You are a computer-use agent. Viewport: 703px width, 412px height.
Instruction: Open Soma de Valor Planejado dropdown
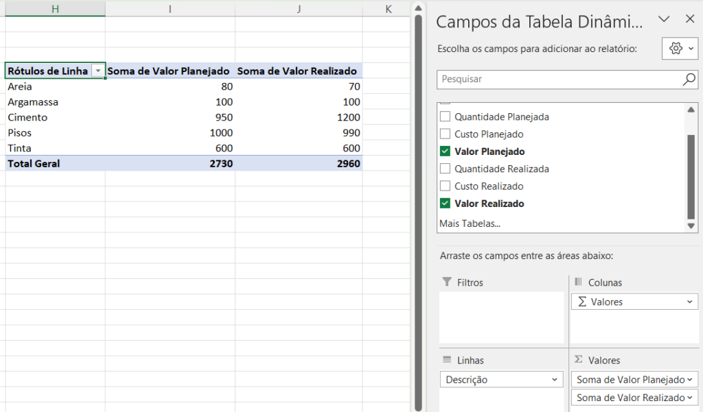tap(689, 380)
